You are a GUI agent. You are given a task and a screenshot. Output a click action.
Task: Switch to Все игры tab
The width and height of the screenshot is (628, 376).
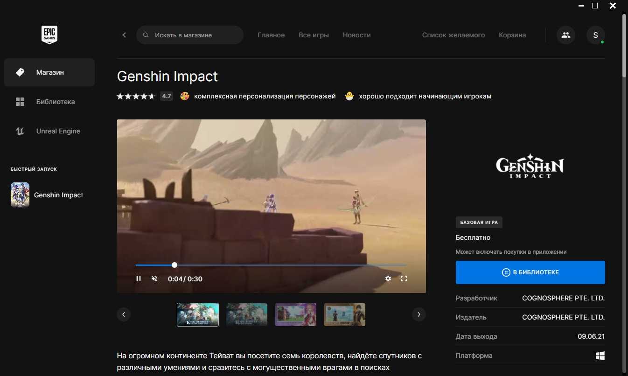point(314,35)
